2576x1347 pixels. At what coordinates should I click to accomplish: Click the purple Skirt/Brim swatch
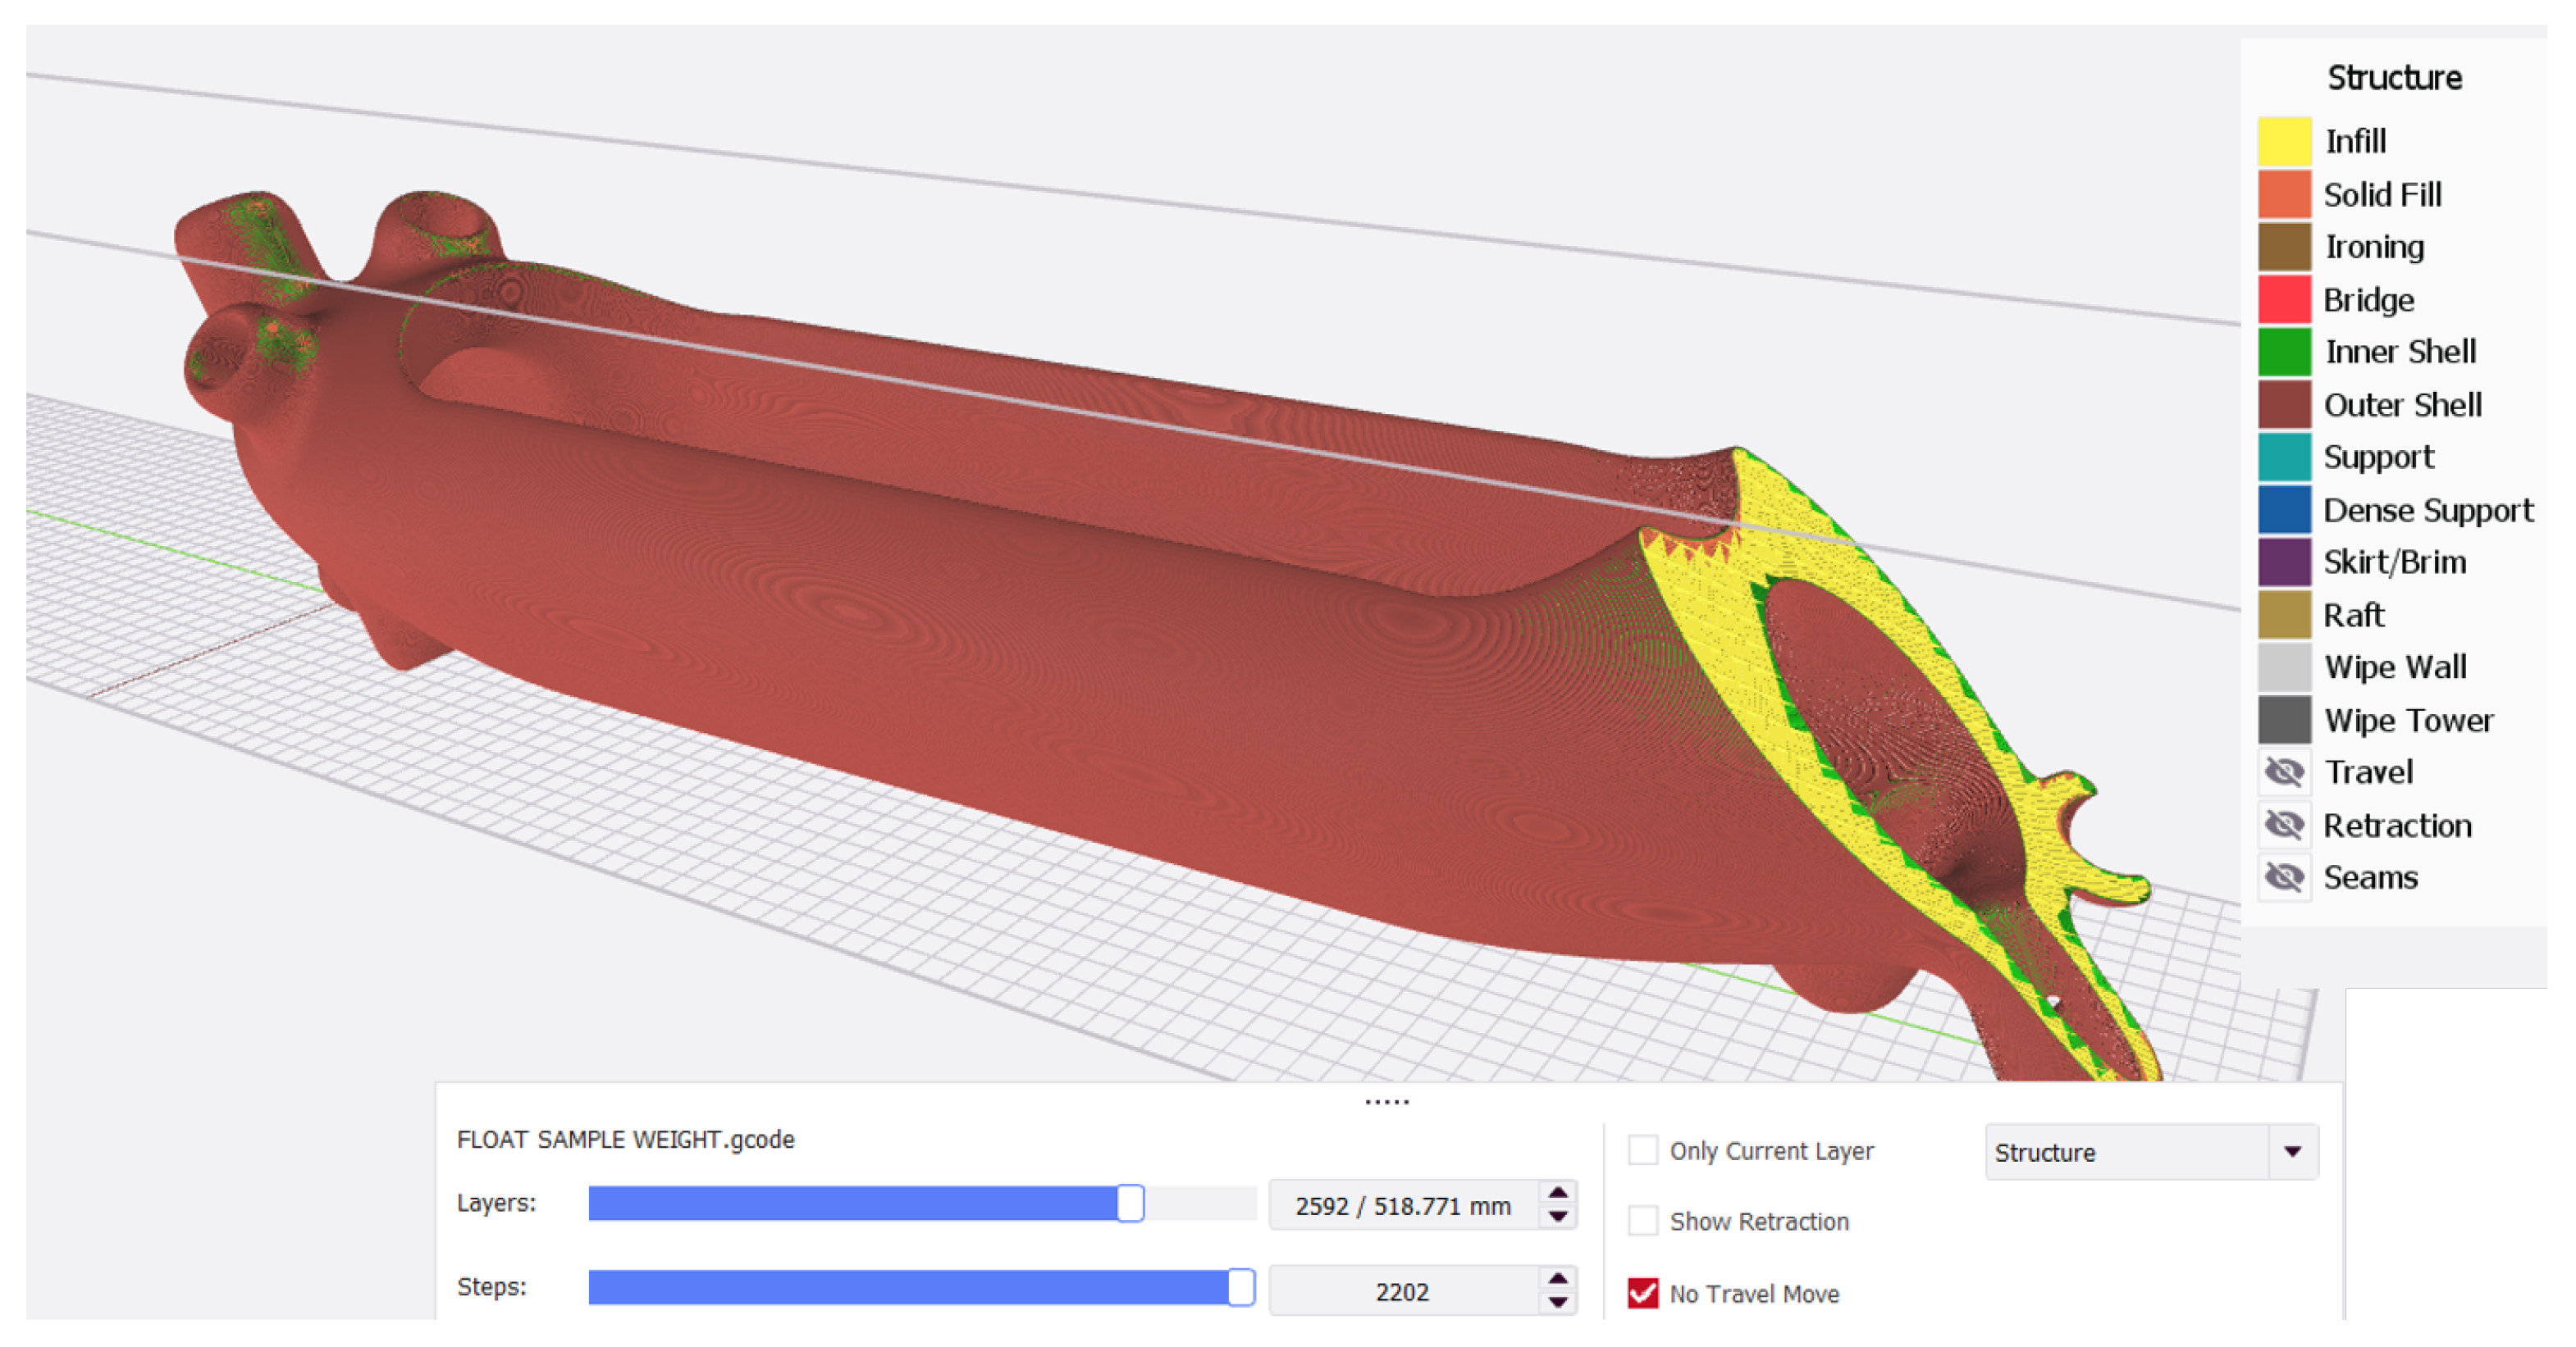click(x=2284, y=562)
